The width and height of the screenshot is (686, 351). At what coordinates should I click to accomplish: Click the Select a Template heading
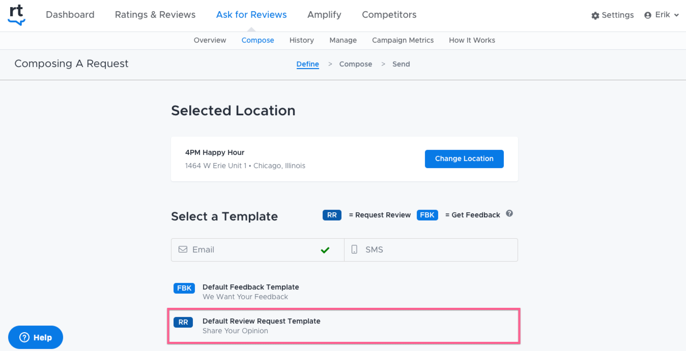point(224,216)
